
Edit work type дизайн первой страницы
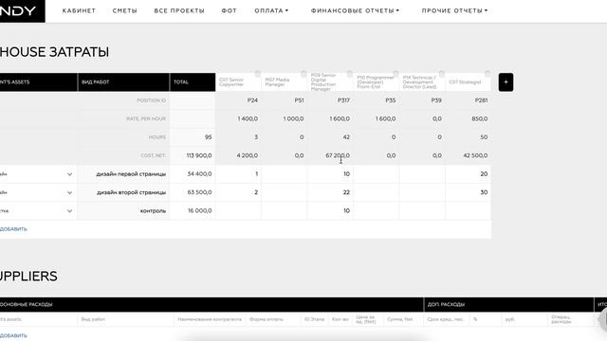click(x=123, y=174)
